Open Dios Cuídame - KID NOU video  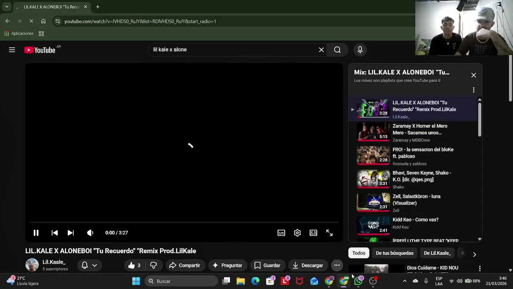(x=432, y=268)
